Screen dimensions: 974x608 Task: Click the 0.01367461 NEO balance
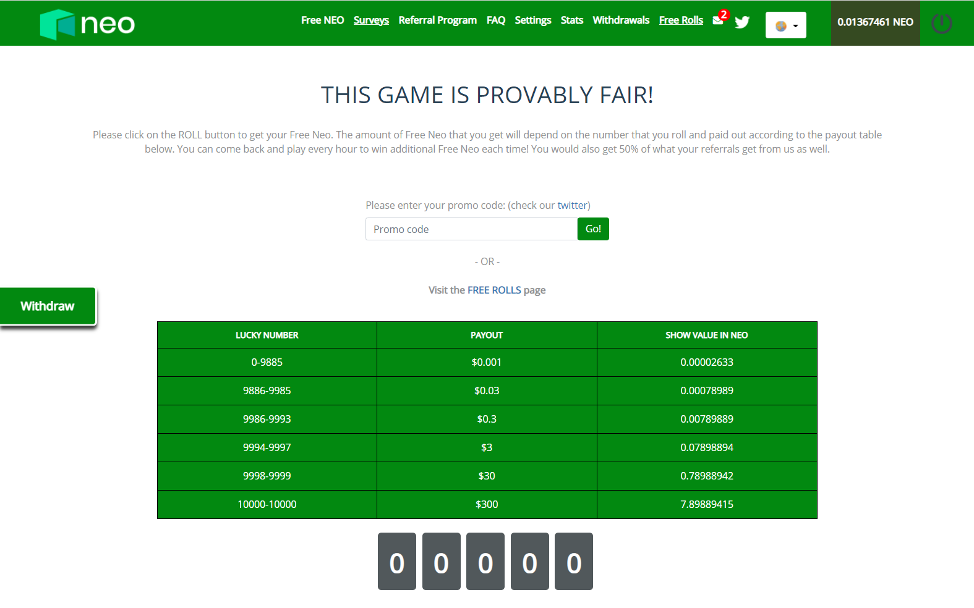pos(875,23)
